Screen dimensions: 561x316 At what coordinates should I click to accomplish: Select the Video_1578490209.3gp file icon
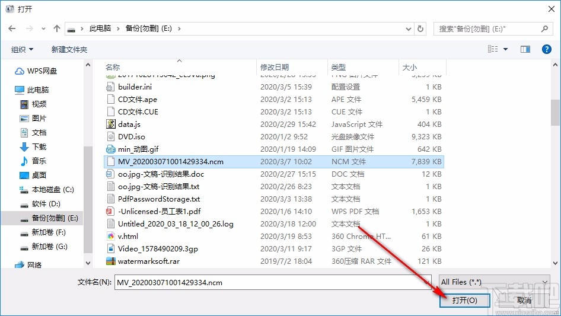click(x=110, y=249)
